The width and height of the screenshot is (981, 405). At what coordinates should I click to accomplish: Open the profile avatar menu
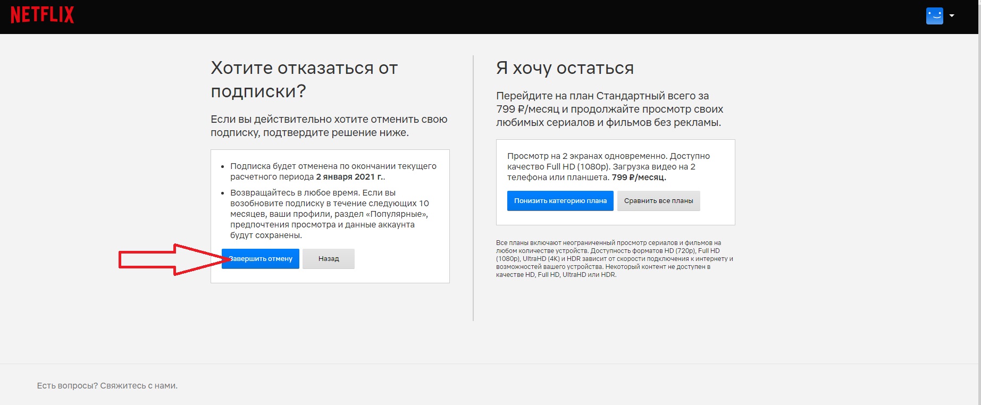coord(934,16)
